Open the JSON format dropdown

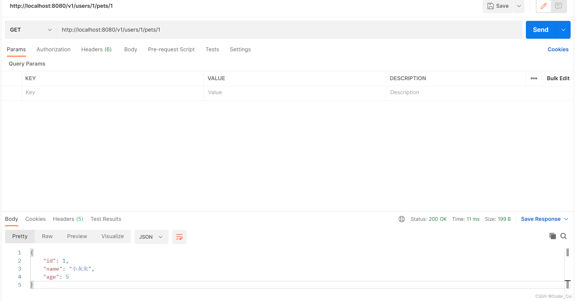(x=151, y=237)
